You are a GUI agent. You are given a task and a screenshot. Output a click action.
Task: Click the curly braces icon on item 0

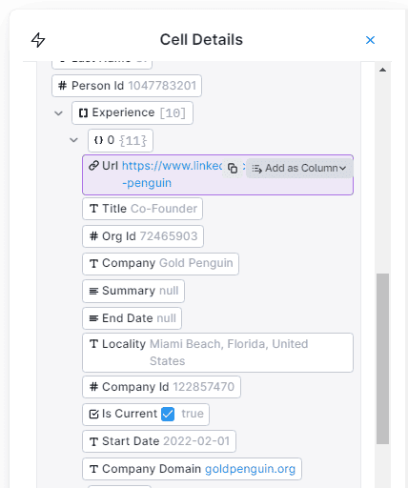coord(99,140)
